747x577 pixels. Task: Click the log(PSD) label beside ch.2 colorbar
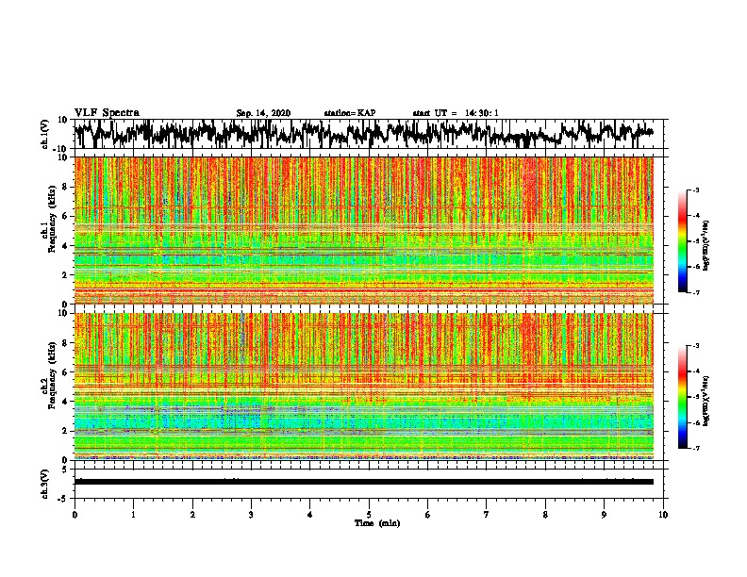[x=706, y=400]
